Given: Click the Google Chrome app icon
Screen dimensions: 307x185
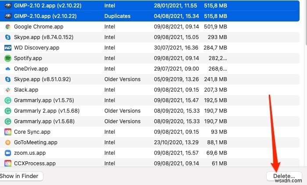Looking at the screenshot, I should click(7, 27).
